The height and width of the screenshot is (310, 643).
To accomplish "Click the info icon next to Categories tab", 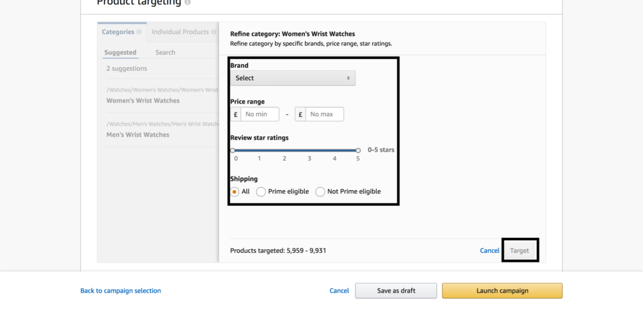I will [139, 32].
